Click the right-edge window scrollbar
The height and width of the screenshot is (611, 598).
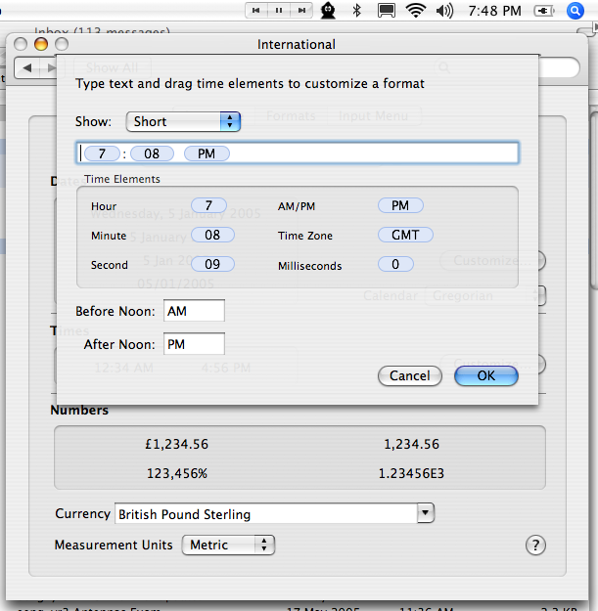coord(594,202)
